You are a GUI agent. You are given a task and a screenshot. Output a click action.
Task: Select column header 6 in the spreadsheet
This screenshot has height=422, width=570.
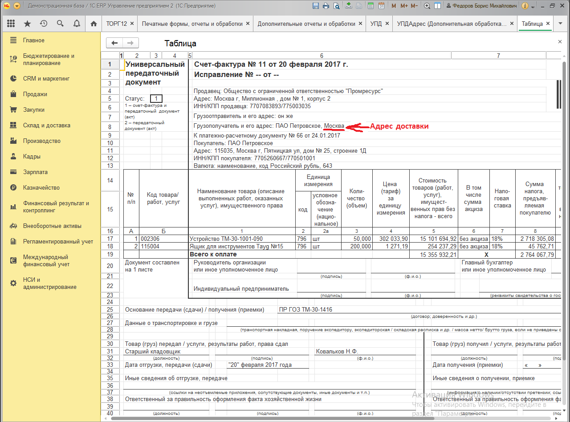pyautogui.click(x=321, y=56)
